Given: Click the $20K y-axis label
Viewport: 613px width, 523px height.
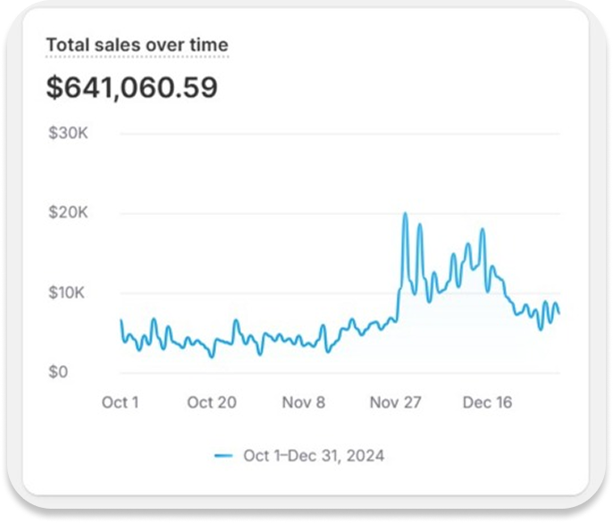Looking at the screenshot, I should 67,213.
